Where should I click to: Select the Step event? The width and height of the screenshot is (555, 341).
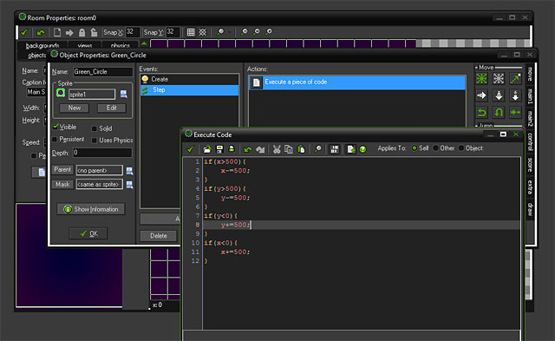[x=189, y=90]
